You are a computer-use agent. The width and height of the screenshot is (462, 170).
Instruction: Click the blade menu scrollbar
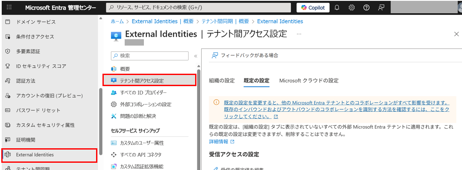point(199,119)
